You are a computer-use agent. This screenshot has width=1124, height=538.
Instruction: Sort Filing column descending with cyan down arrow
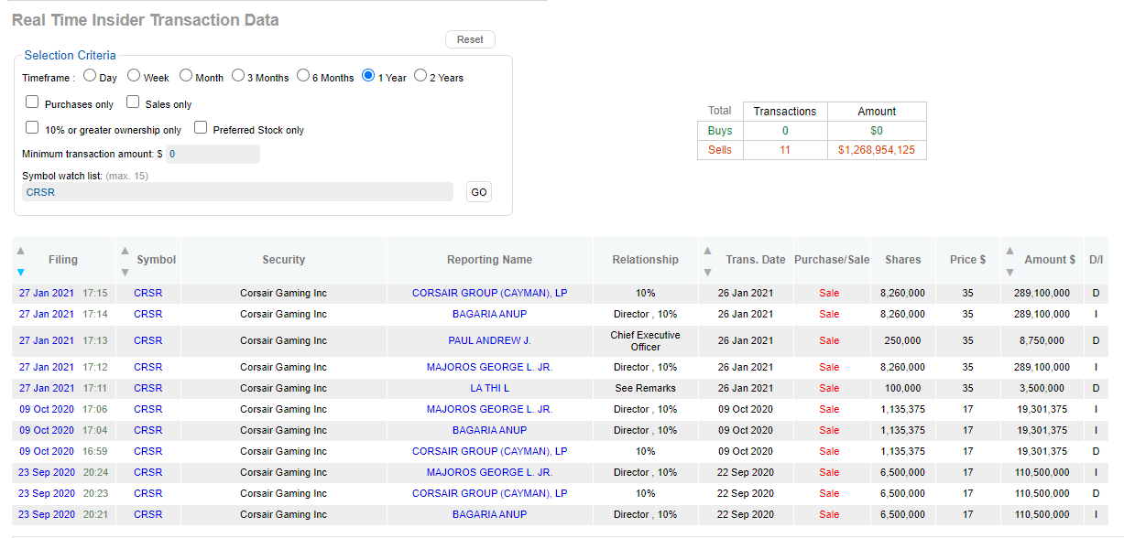(x=21, y=272)
